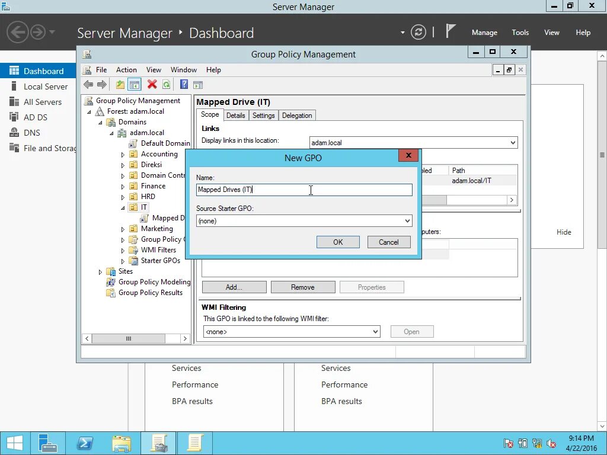Click the GPO Name input field
607x455 pixels.
304,190
